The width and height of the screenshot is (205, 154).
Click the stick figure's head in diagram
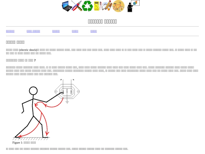tap(33, 90)
